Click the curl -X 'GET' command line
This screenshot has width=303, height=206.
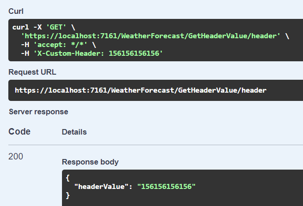(42, 27)
